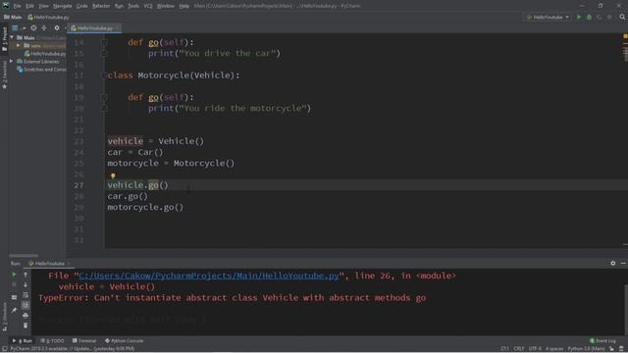
Task: Collapse the Main project folder
Action: click(12, 37)
